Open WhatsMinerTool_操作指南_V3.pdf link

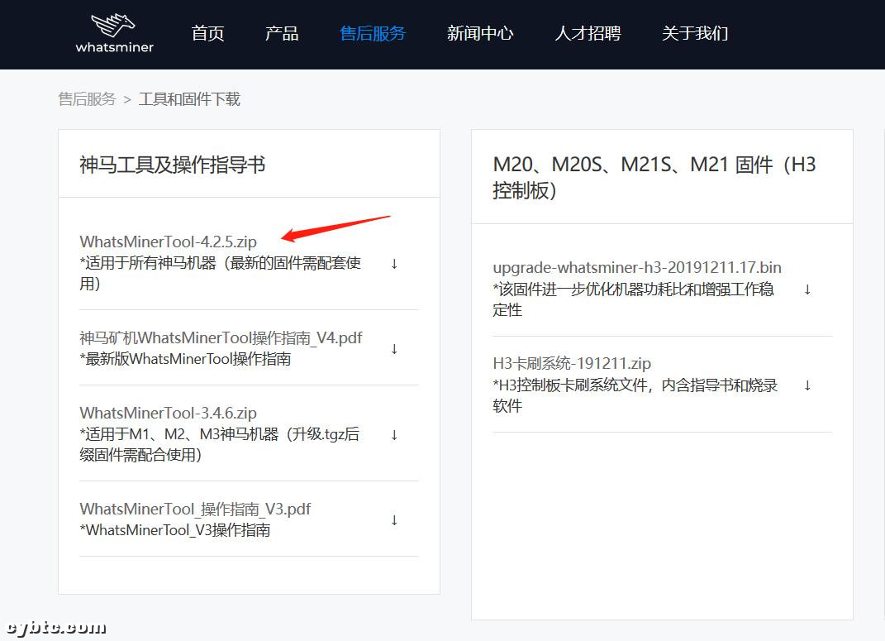195,509
